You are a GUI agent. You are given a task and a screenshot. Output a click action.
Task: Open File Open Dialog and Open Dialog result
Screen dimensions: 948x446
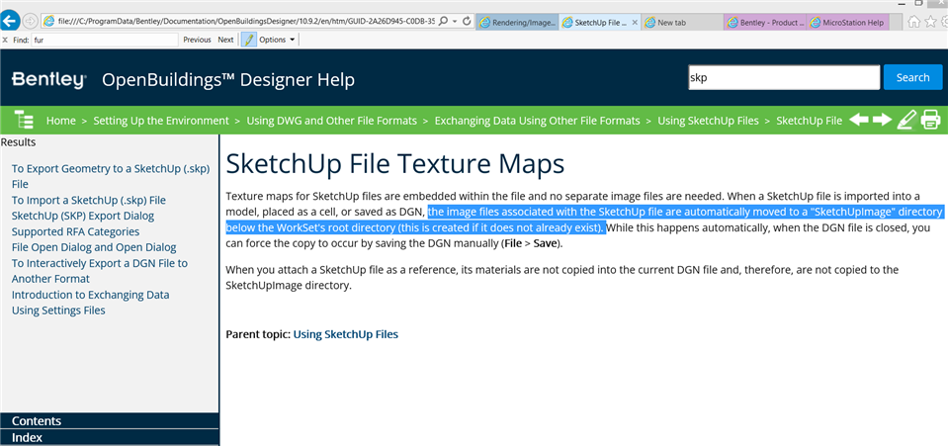94,247
